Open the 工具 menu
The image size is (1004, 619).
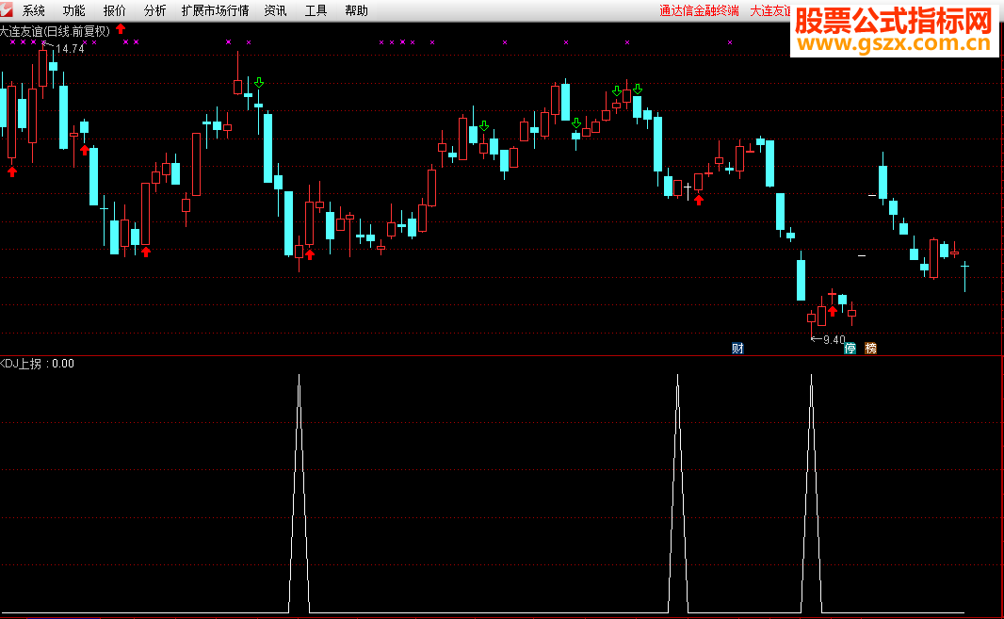tap(316, 10)
